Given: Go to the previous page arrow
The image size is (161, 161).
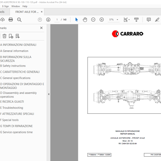Looking at the screenshot, I should (40, 20).
